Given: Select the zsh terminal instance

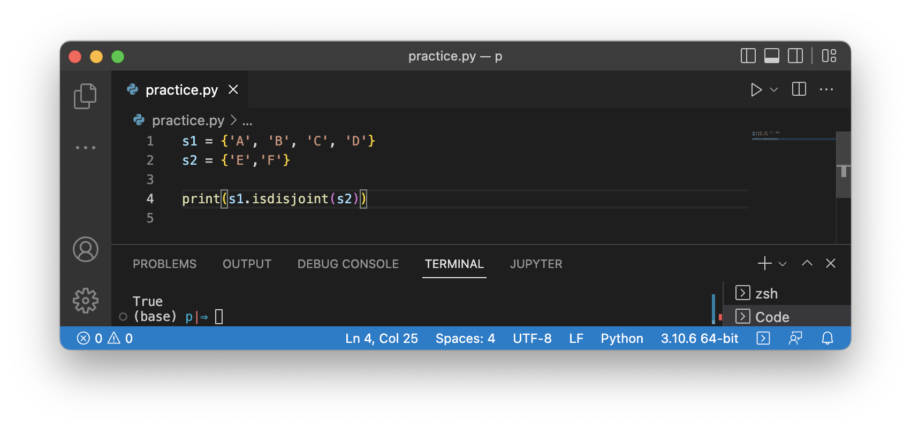Looking at the screenshot, I should pos(787,293).
